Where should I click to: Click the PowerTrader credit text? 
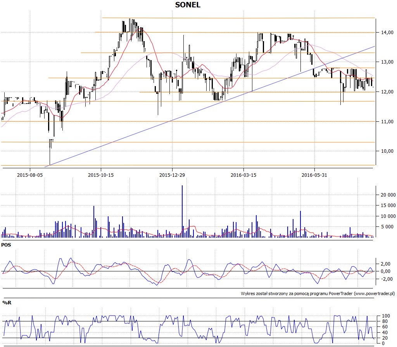(x=318, y=293)
